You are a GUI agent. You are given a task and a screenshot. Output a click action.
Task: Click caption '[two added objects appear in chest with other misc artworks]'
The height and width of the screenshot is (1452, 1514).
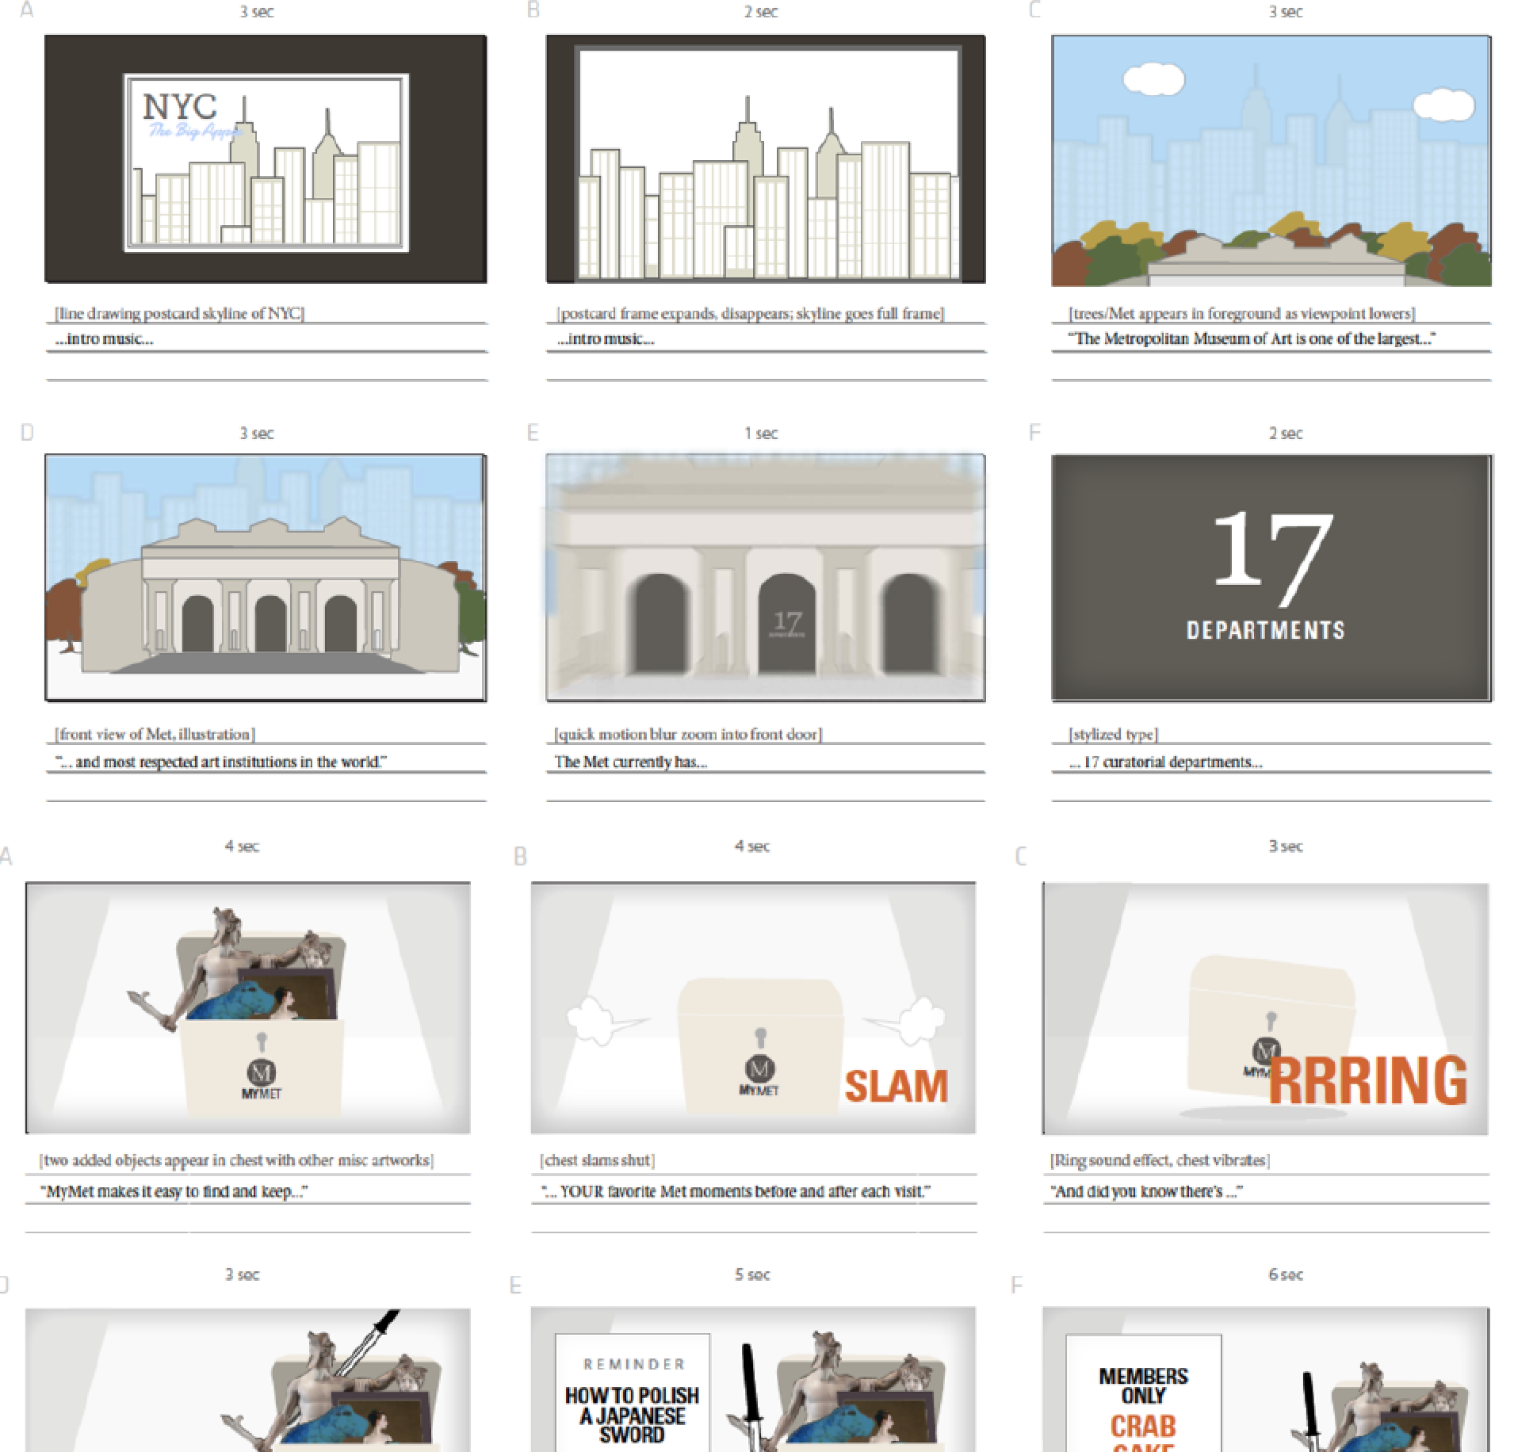pos(236,1160)
